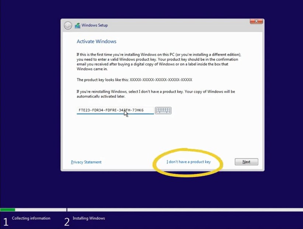Click into the product key field
The height and width of the screenshot is (229, 303).
click(x=115, y=110)
